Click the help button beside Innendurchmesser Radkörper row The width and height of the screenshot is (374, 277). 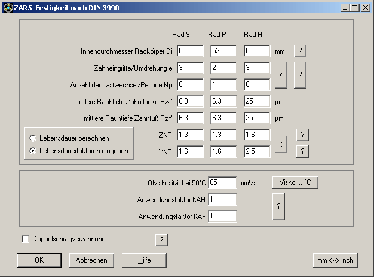pyautogui.click(x=302, y=51)
